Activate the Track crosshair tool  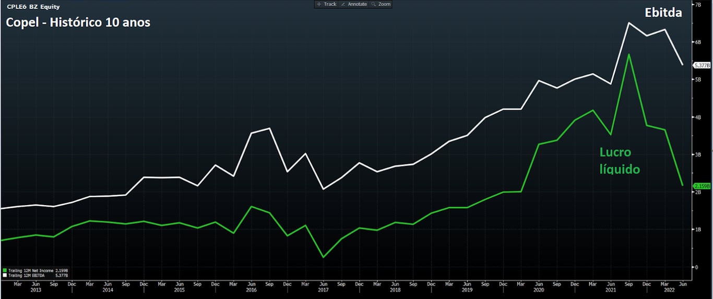point(327,4)
